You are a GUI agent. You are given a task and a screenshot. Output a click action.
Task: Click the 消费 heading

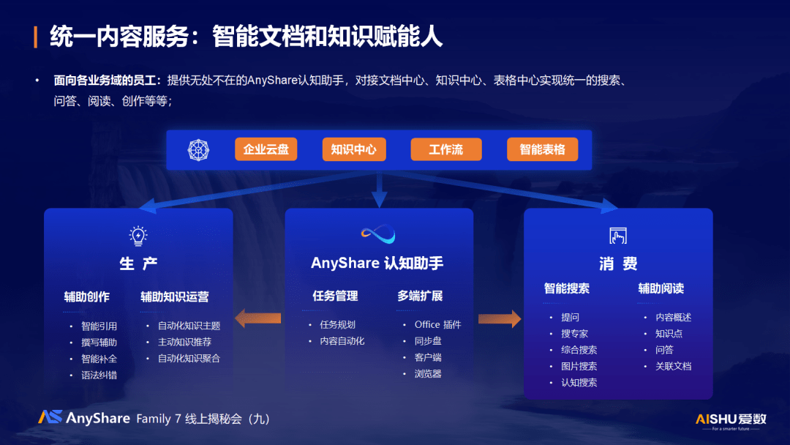pyautogui.click(x=618, y=263)
